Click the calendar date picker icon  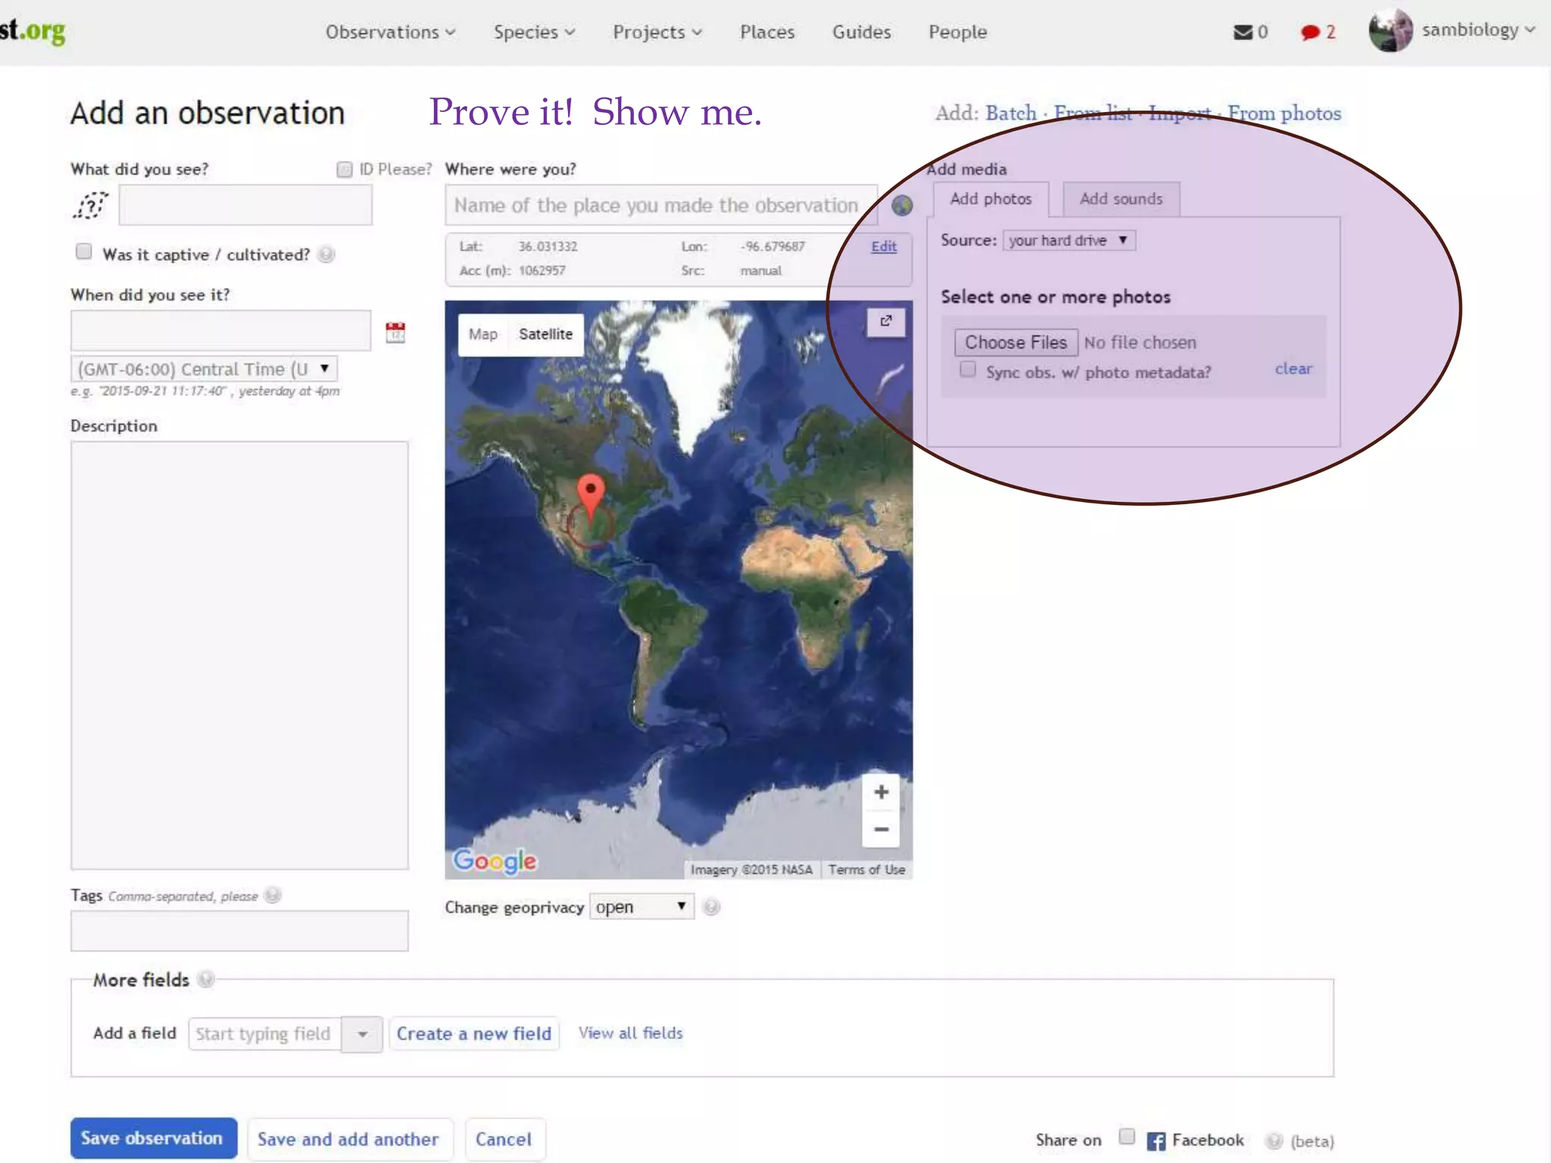point(395,332)
